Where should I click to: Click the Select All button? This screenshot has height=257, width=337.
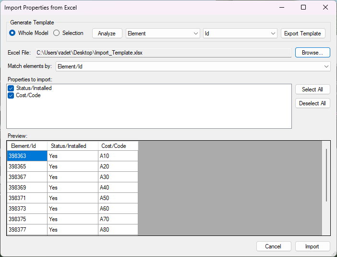pos(313,89)
